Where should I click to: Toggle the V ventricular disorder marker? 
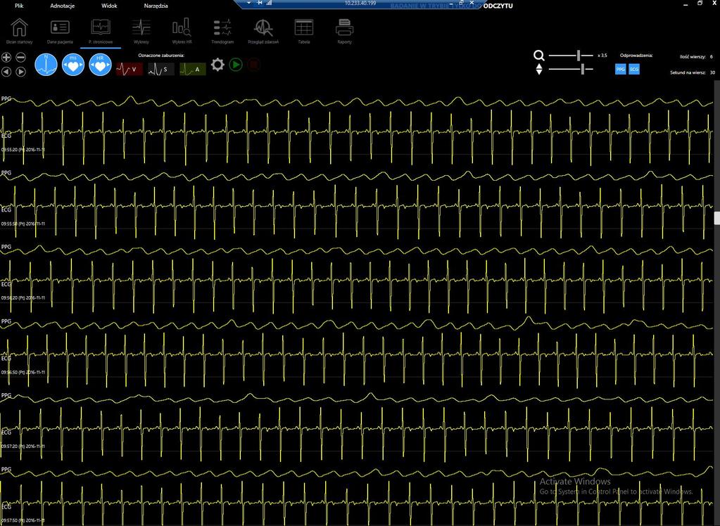click(x=129, y=70)
